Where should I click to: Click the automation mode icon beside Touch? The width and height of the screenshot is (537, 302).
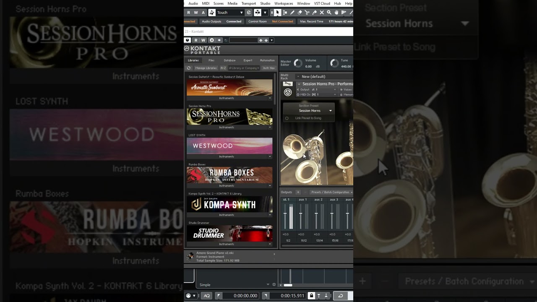click(212, 13)
